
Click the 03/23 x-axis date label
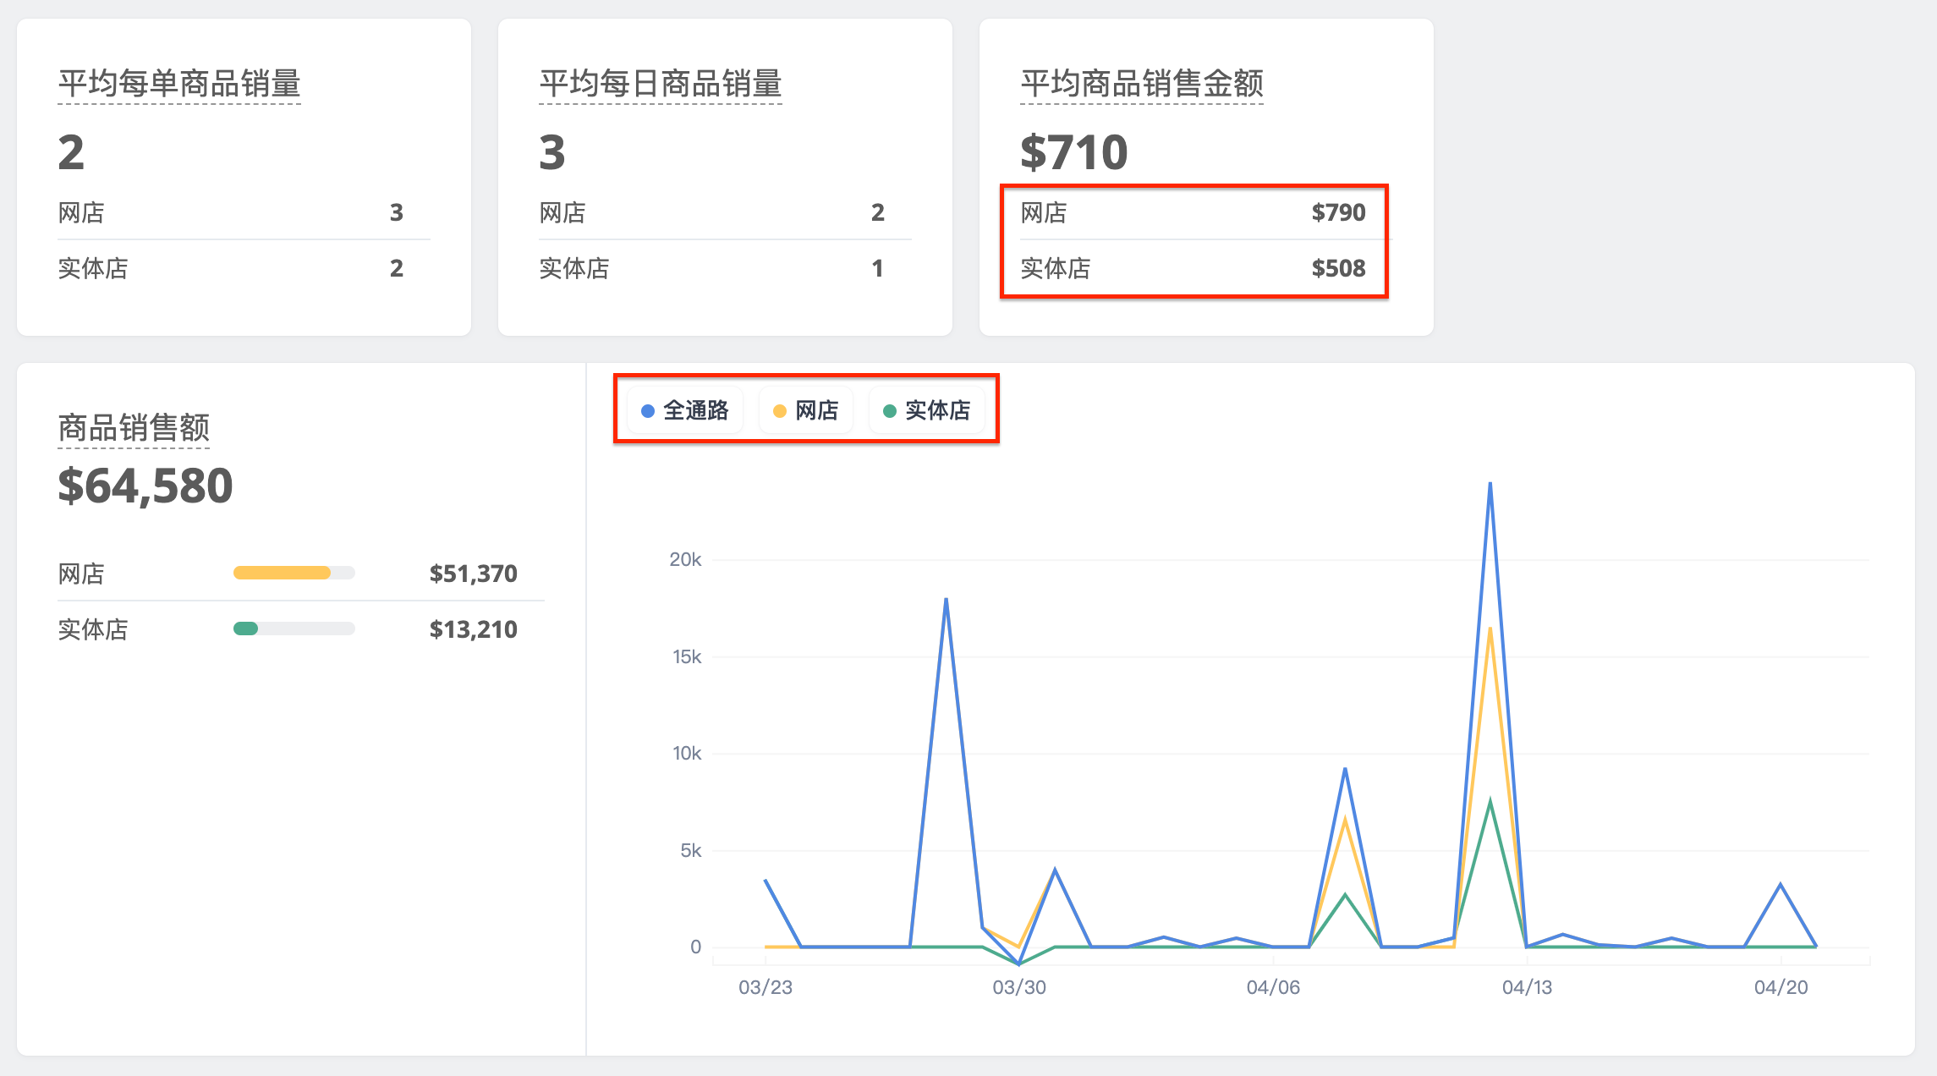coord(765,987)
